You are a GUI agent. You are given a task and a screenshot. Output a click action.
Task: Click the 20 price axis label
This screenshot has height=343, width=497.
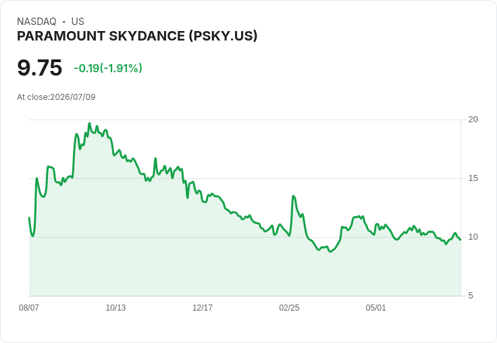point(473,120)
